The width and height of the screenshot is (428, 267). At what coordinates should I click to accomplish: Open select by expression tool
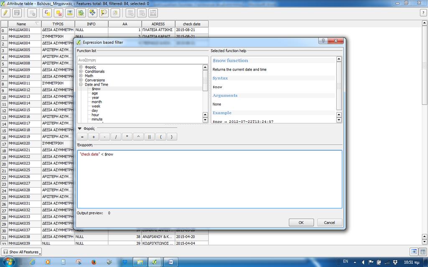click(x=48, y=13)
